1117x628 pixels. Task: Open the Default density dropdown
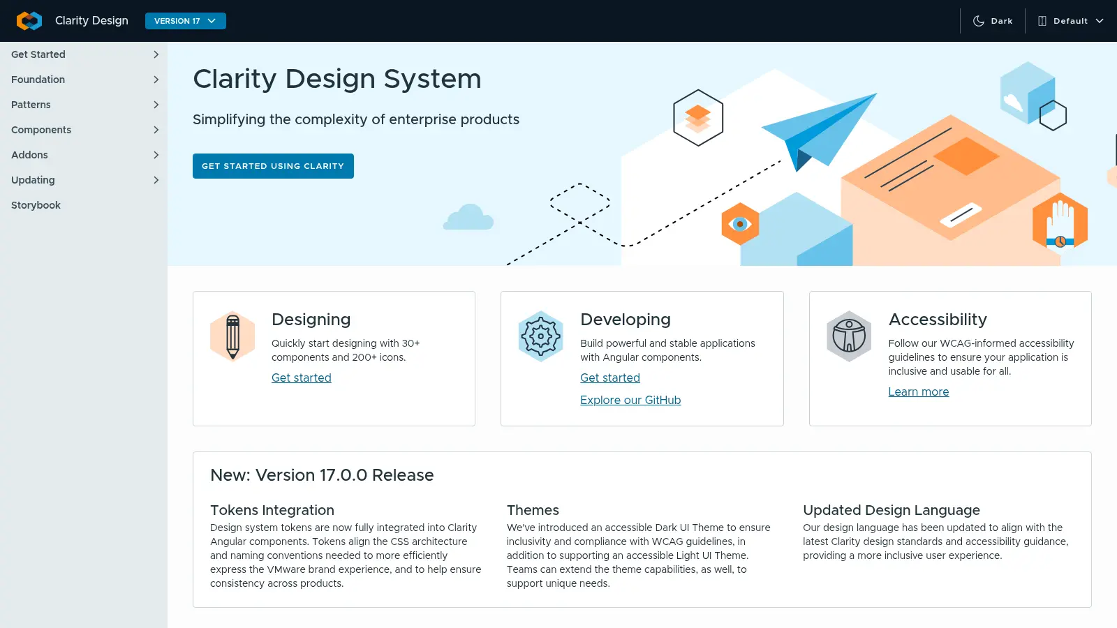point(1071,21)
